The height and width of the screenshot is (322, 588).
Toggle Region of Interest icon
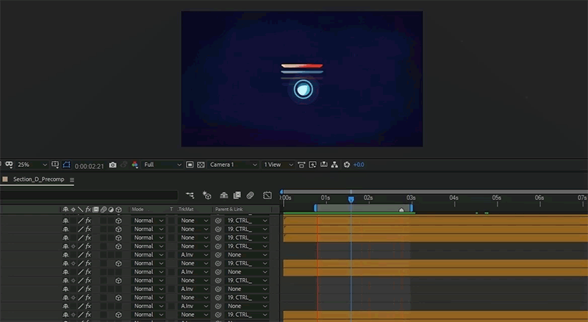click(x=190, y=165)
